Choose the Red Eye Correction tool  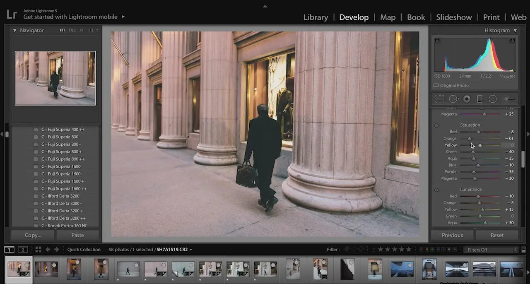pos(467,99)
